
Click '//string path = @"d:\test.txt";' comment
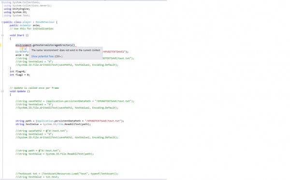click(x=38, y=151)
